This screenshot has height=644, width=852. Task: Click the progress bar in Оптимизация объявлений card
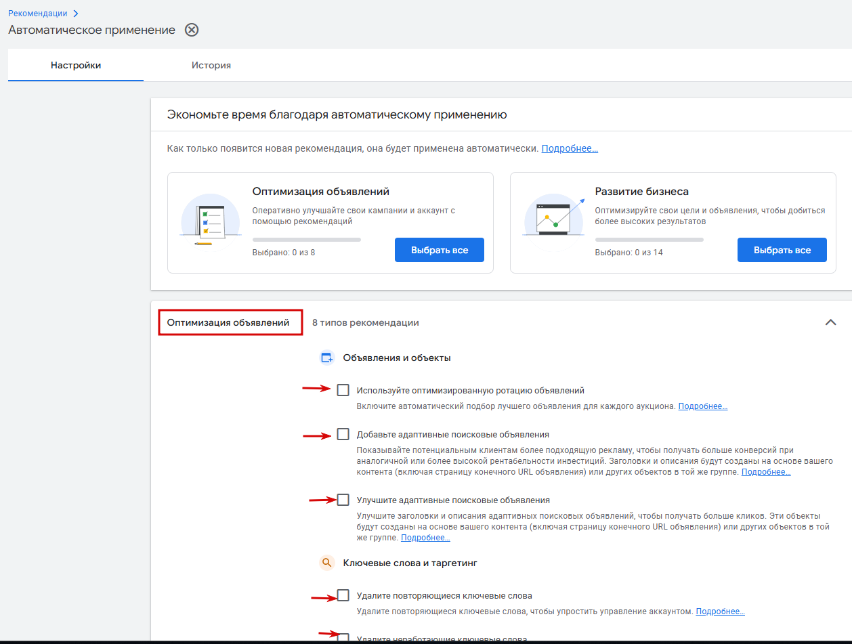coord(307,240)
